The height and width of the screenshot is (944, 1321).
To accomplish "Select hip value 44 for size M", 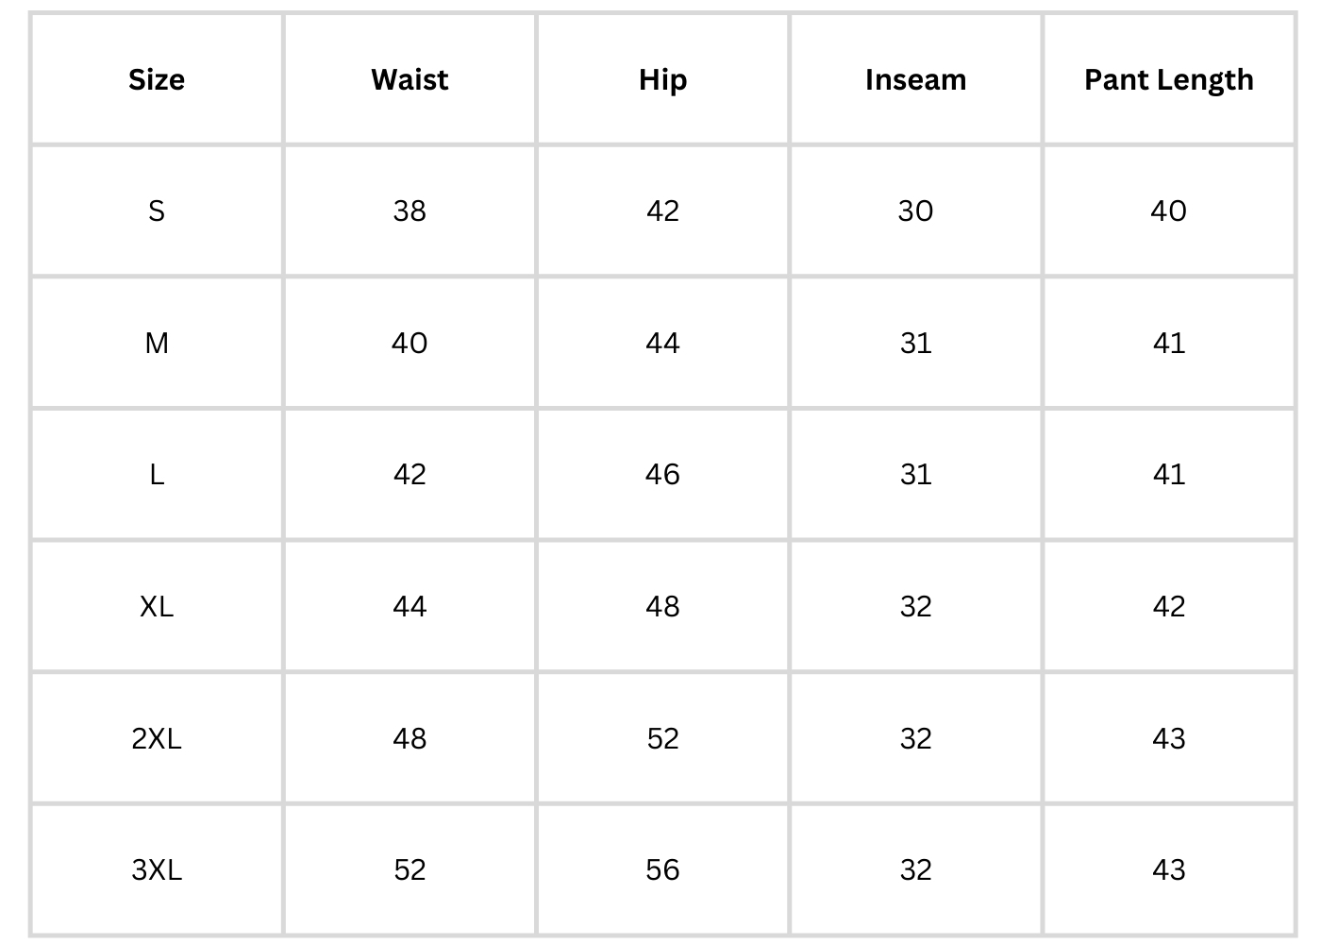I will point(662,343).
